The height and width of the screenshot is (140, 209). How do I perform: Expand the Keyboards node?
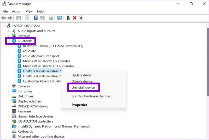coord(9,131)
